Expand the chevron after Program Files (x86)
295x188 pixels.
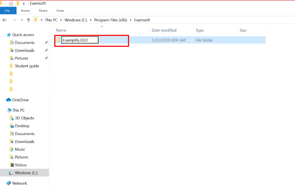point(130,20)
